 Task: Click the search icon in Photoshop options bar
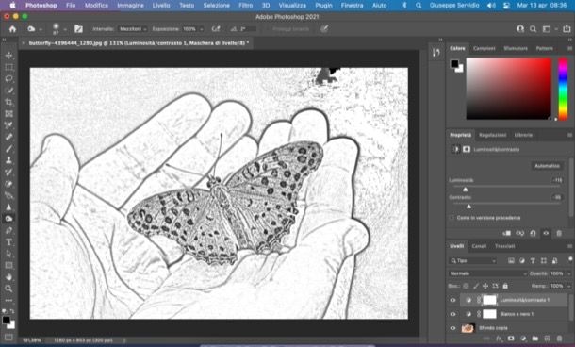533,29
